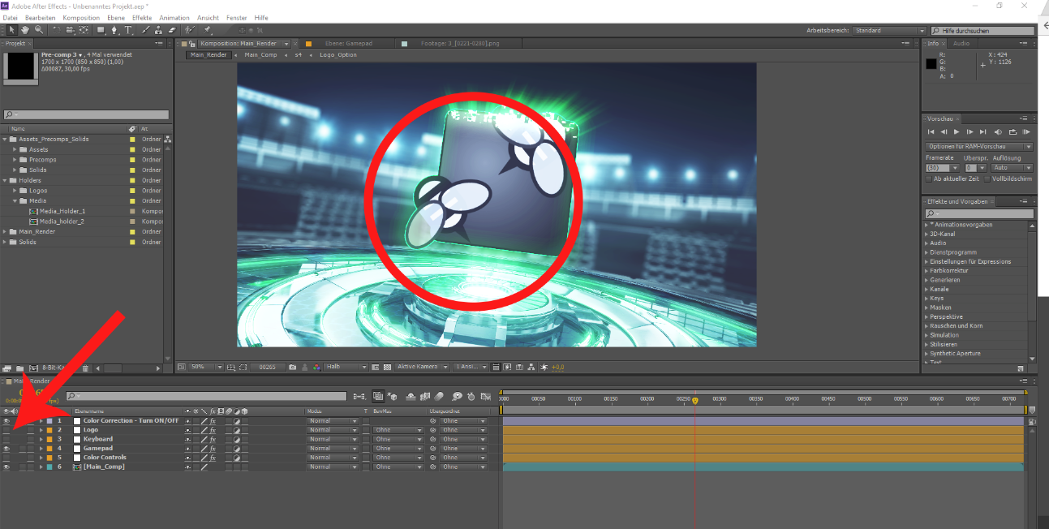Open blending mode dropdown for Keyboard layer
1049x529 pixels.
point(333,439)
